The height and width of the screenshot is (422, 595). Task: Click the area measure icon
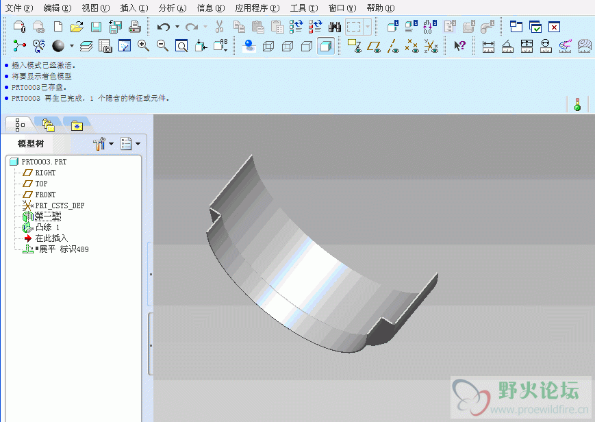point(527,46)
